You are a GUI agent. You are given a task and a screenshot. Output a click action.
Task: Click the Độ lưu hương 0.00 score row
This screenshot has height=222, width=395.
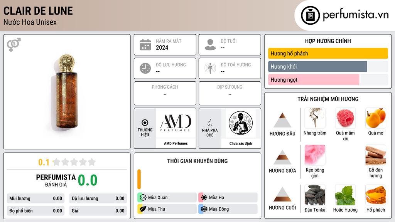click(98, 198)
